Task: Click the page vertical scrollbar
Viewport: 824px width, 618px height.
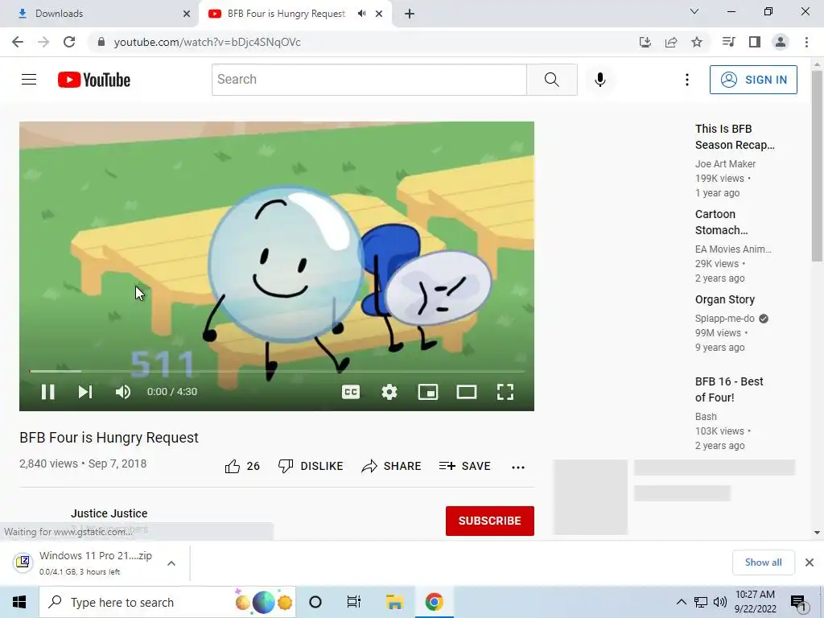Action: click(x=817, y=166)
